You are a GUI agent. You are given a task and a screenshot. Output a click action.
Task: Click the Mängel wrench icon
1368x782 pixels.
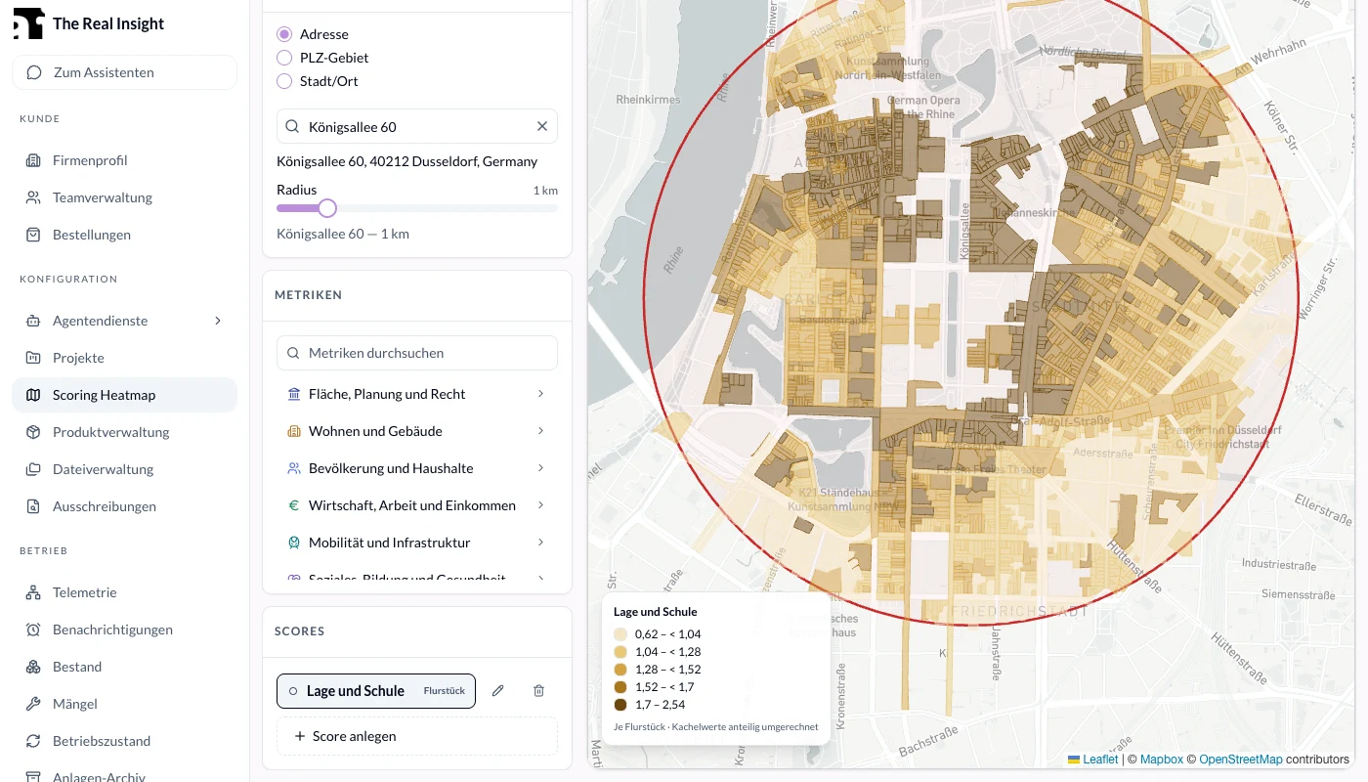pyautogui.click(x=33, y=704)
